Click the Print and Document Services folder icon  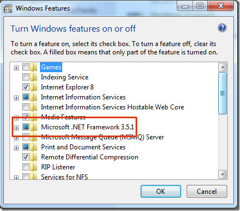[x=34, y=147]
